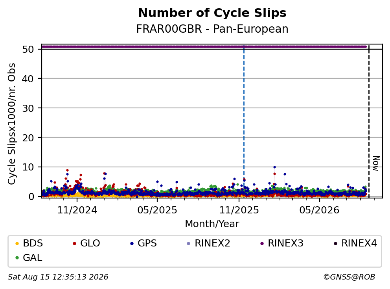This screenshot has height=289, width=390.
Task: Click the GAL green legend dot
Action: [x=17, y=258]
